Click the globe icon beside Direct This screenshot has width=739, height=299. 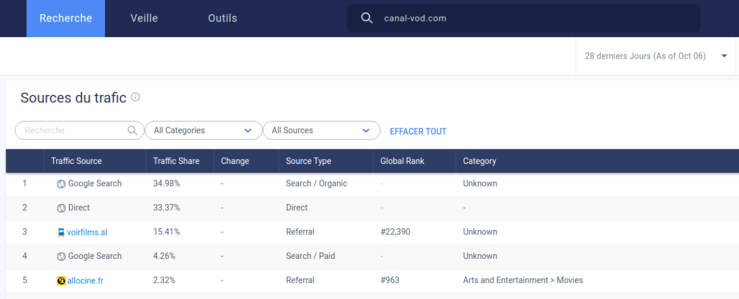point(61,208)
